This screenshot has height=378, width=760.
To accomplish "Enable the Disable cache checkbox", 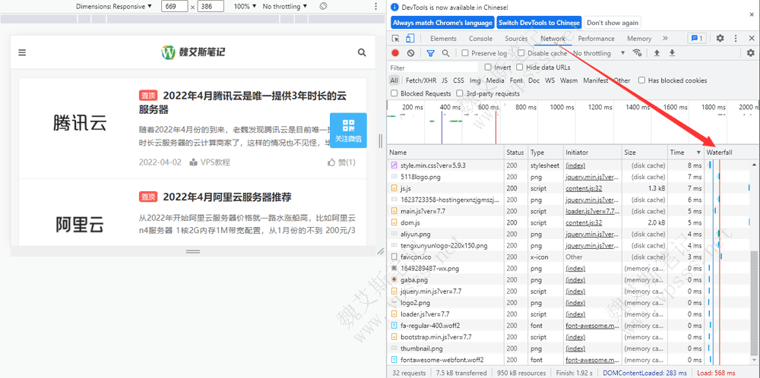I will point(521,53).
